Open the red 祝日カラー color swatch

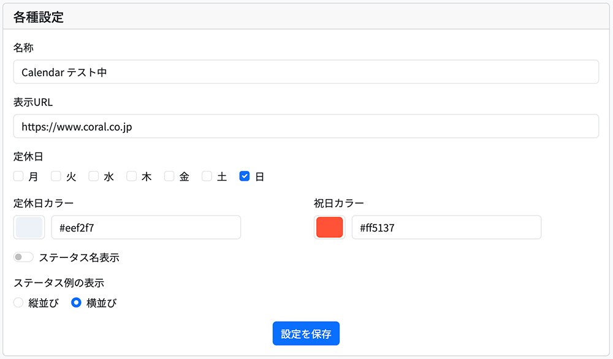[330, 227]
